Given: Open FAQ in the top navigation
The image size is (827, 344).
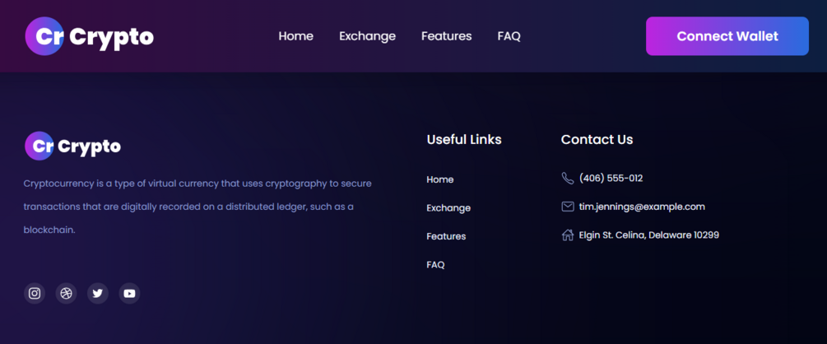Looking at the screenshot, I should click(x=509, y=36).
